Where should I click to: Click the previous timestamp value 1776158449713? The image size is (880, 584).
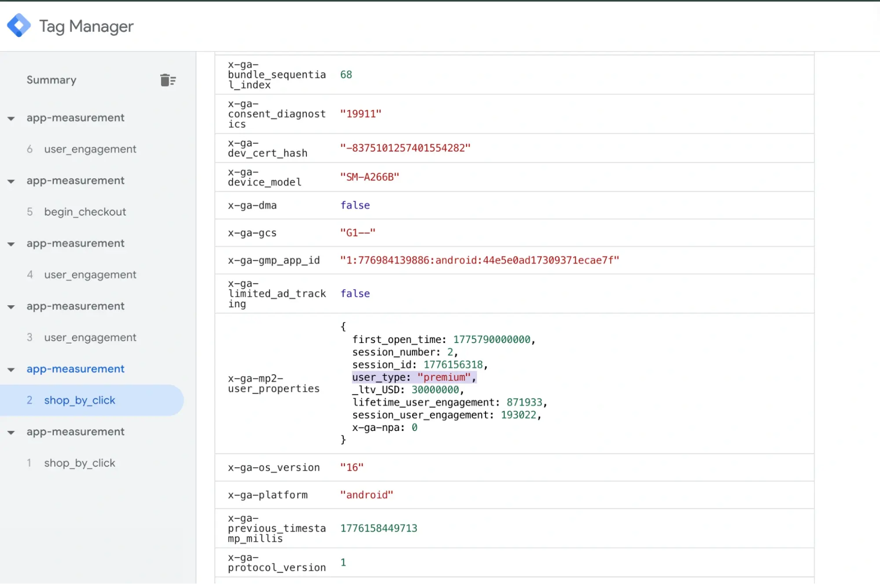379,529
